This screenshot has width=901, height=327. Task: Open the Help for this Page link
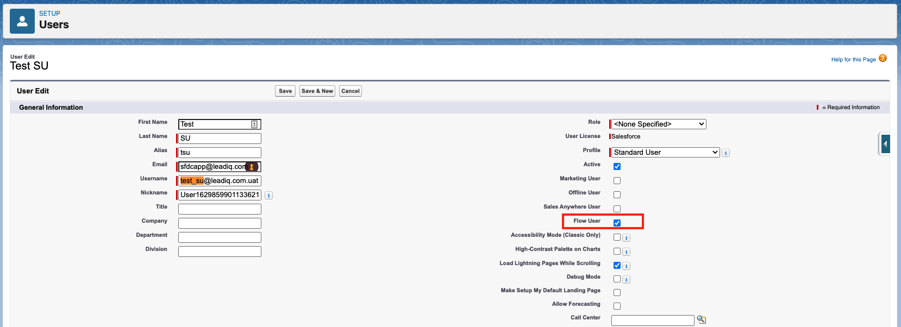coord(853,60)
